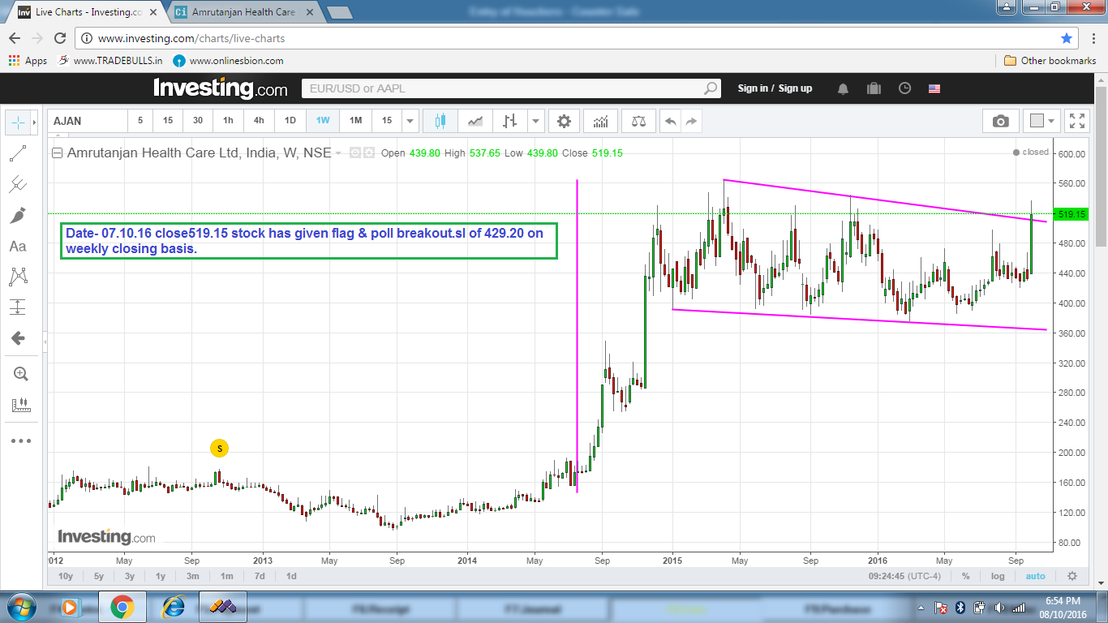The height and width of the screenshot is (623, 1108).
Task: Toggle auto scale mode
Action: [x=1036, y=576]
